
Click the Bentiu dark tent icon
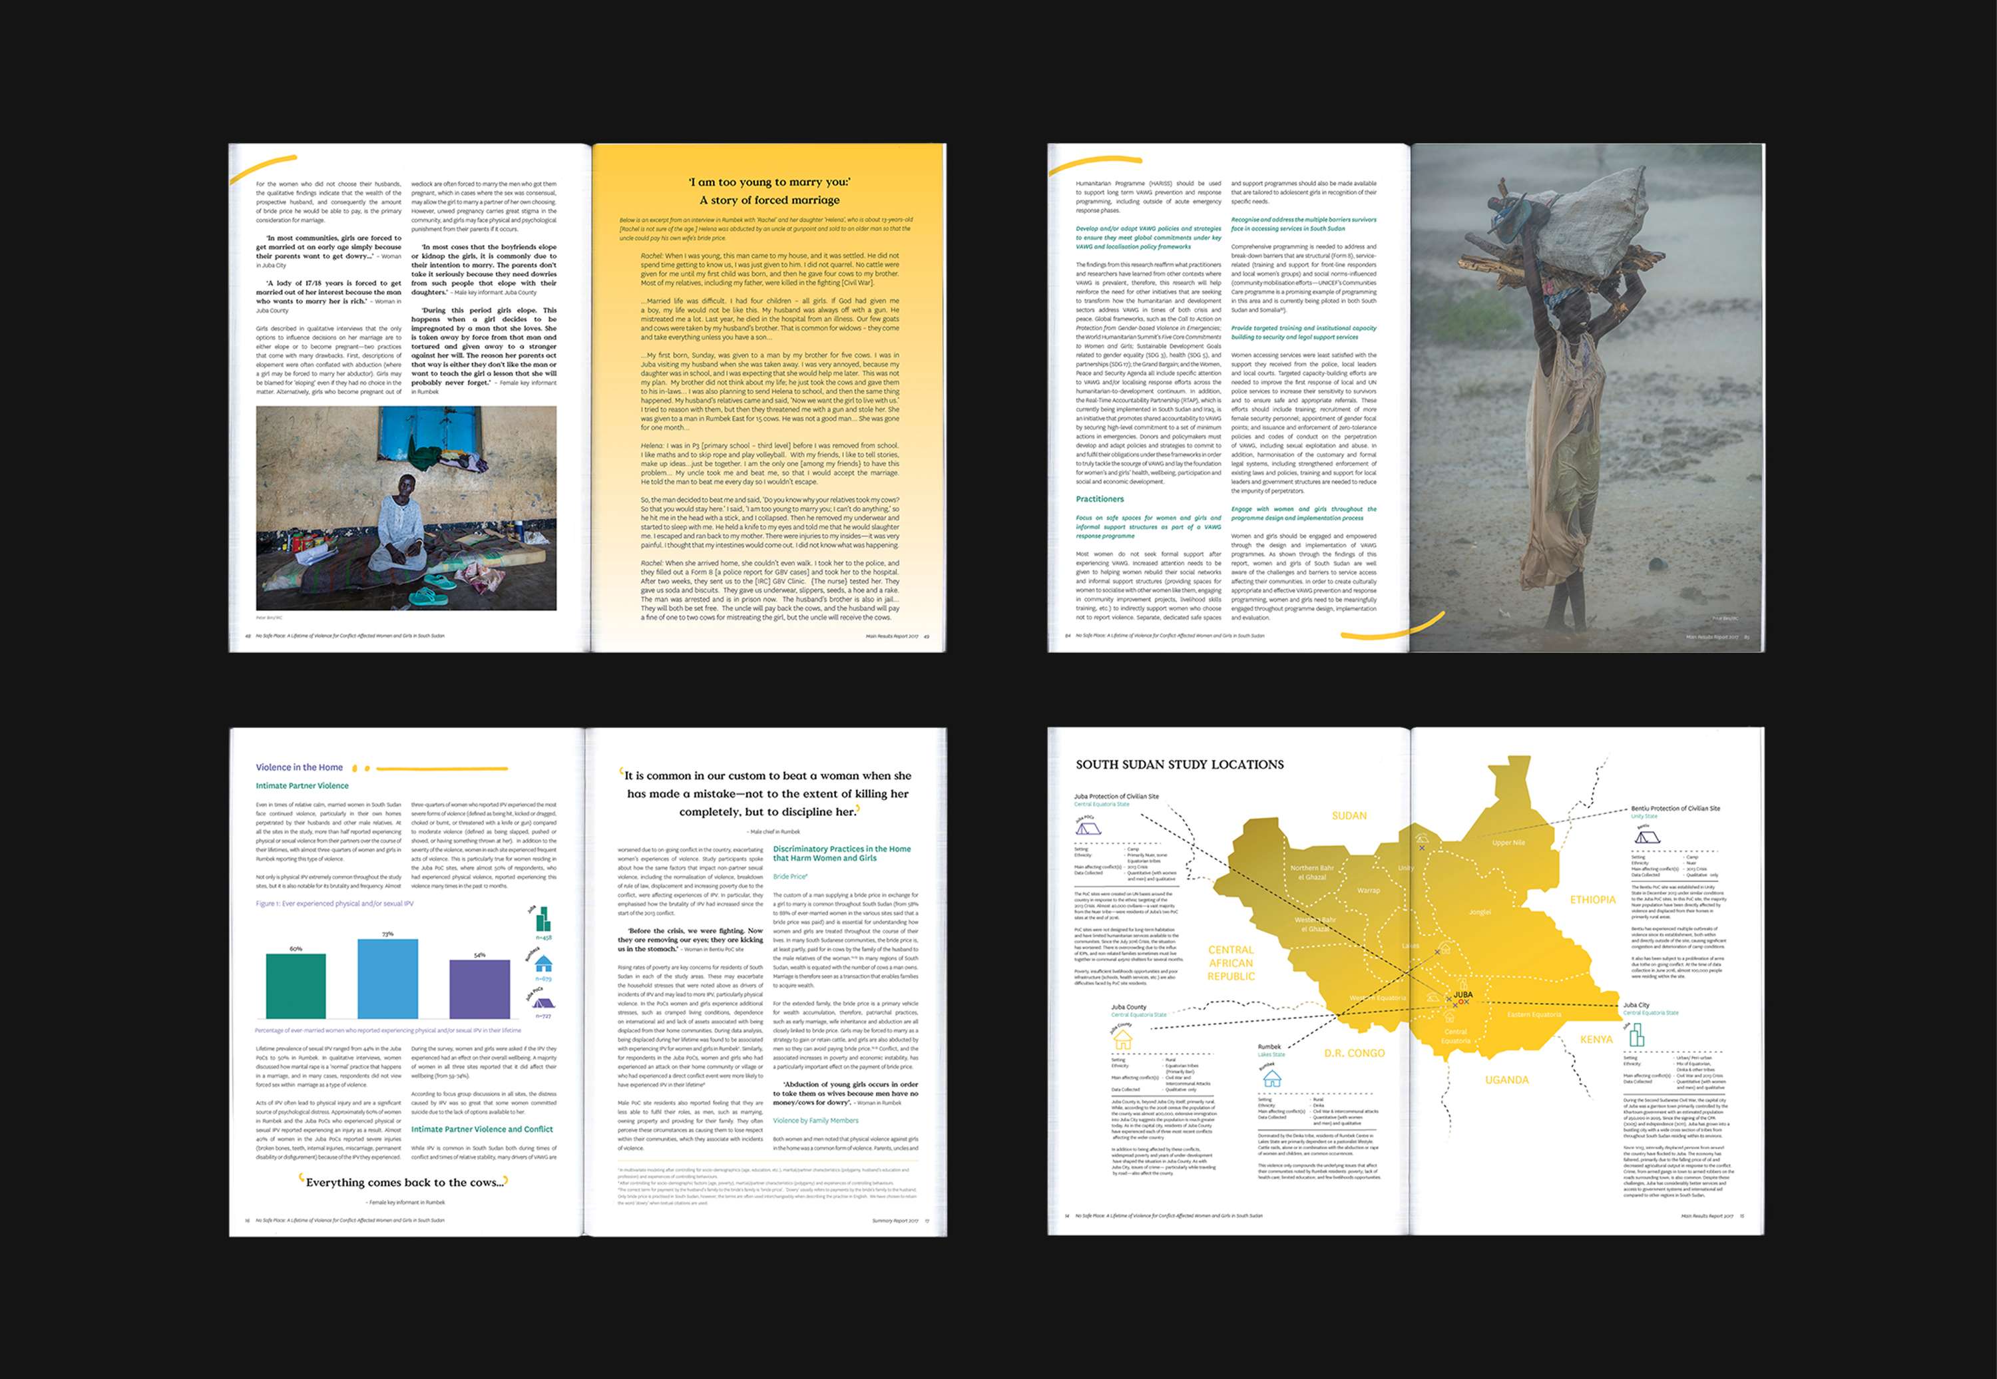tap(1647, 837)
